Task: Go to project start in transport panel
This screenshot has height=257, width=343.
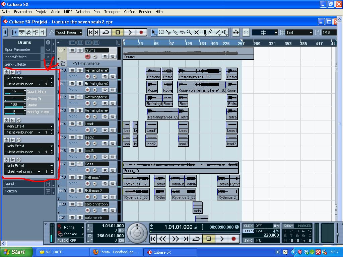Action: pyautogui.click(x=153, y=239)
